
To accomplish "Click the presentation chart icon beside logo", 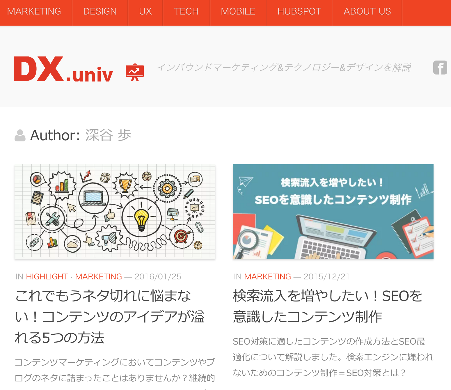I will point(135,72).
